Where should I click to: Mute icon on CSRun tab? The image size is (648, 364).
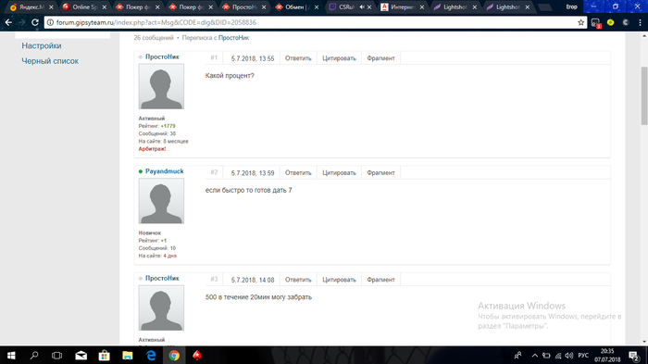point(362,7)
